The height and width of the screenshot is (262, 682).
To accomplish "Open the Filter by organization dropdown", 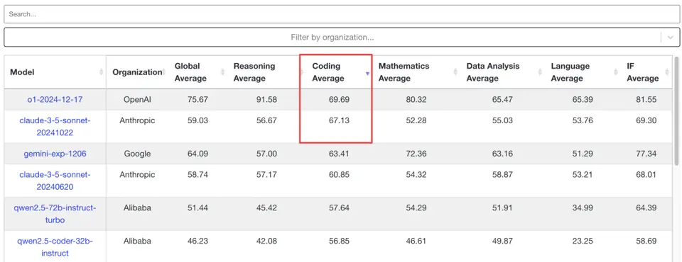I will point(332,38).
